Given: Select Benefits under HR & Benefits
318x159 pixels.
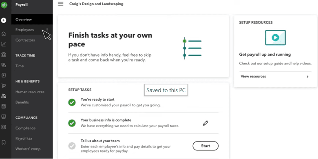Looking at the screenshot, I should (x=22, y=102).
